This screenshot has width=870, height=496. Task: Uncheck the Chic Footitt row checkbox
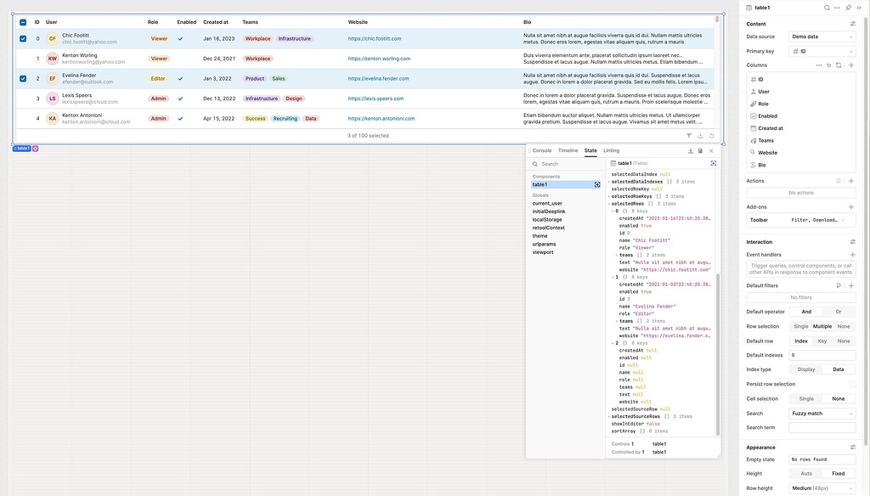(23, 38)
